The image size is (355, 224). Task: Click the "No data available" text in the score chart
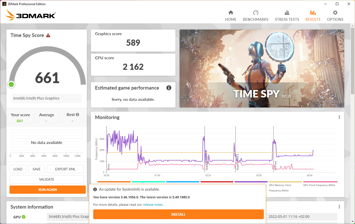47,143
